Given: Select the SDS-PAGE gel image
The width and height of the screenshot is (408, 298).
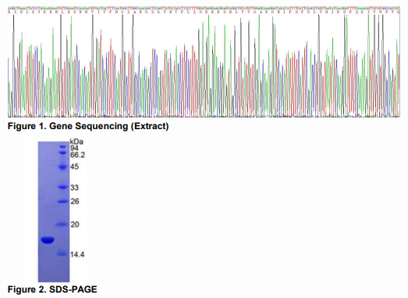Looking at the screenshot, I should [x=54, y=212].
